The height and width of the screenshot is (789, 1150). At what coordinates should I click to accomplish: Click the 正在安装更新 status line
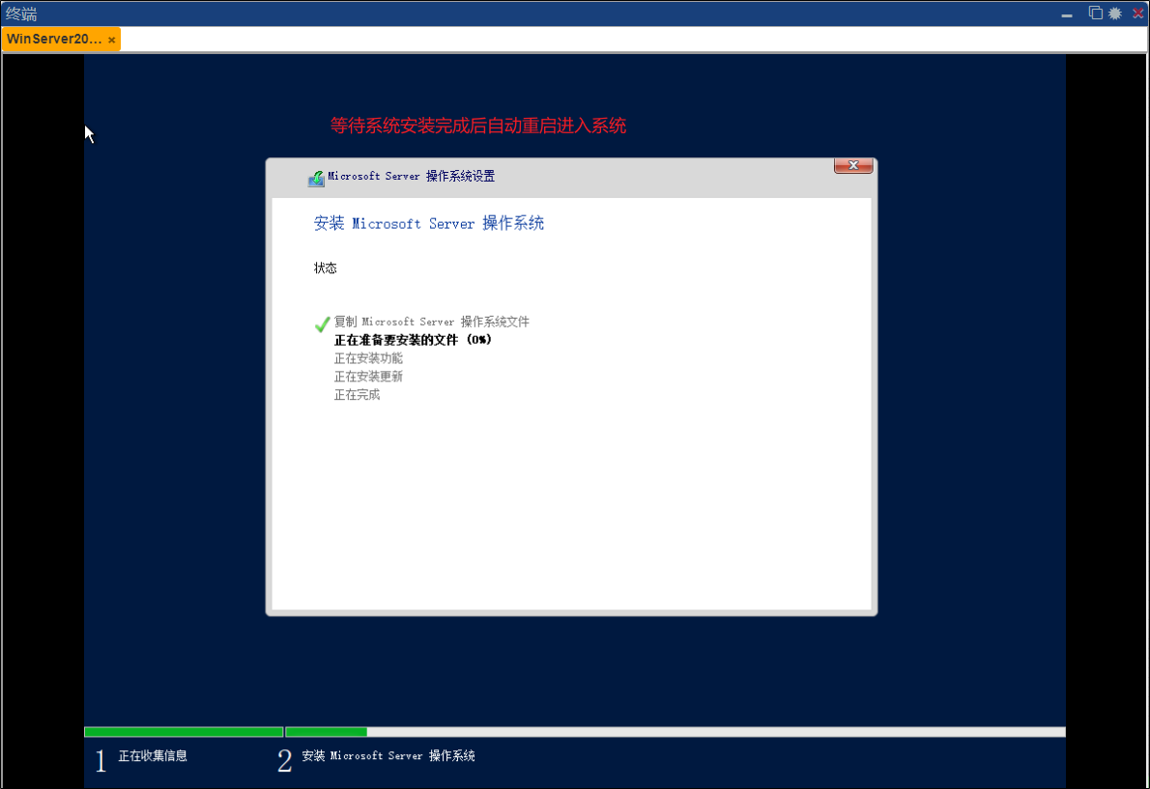pos(368,377)
